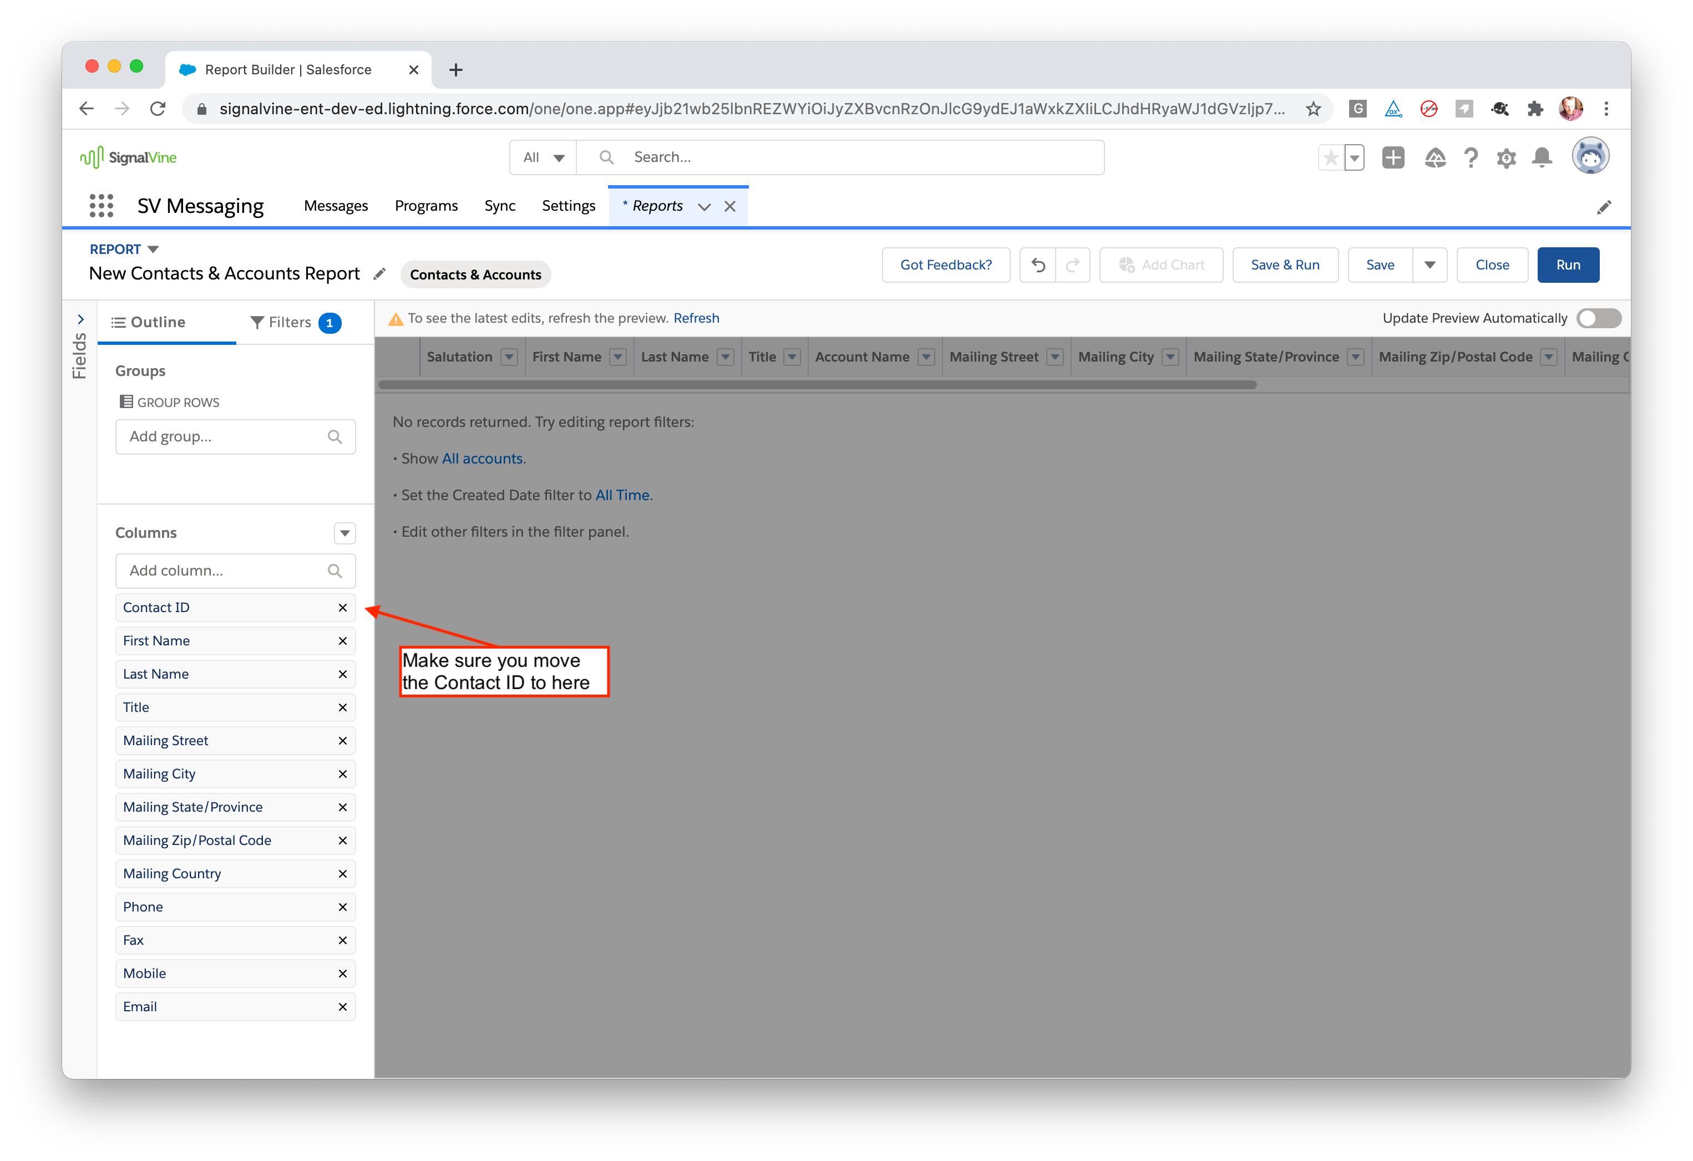Open a new browser tab
Image resolution: width=1693 pixels, height=1161 pixels.
(456, 70)
